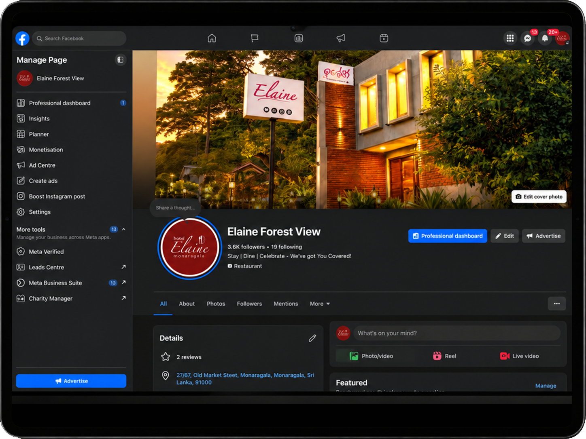Open Meta Verified in the sidebar
This screenshot has height=439, width=586.
click(x=71, y=251)
